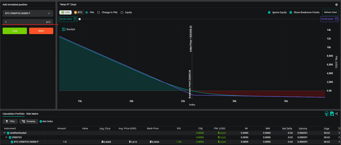Open calendar for start date 28-08-2023
The width and height of the screenshot is (341, 145).
pyautogui.click(x=75, y=19)
